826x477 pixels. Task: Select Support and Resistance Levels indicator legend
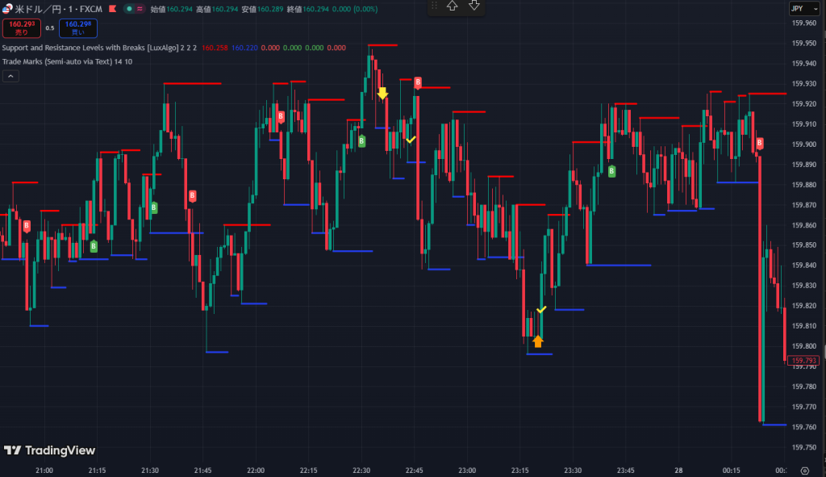click(x=95, y=48)
